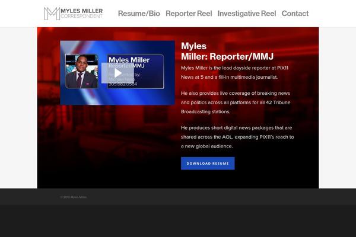Click the paragraph about short digital news packages

pyautogui.click(x=237, y=136)
